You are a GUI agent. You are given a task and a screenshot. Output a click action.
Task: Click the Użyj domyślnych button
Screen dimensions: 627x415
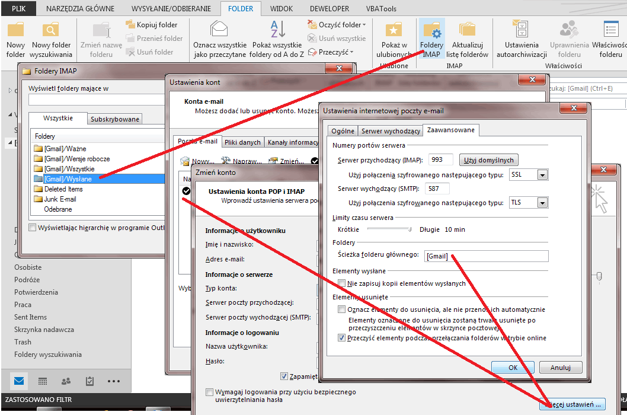(x=489, y=160)
